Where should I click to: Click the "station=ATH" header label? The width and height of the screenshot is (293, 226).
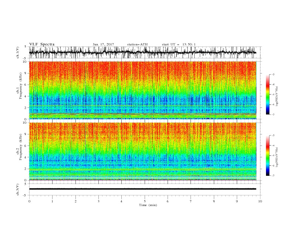click(x=137, y=44)
